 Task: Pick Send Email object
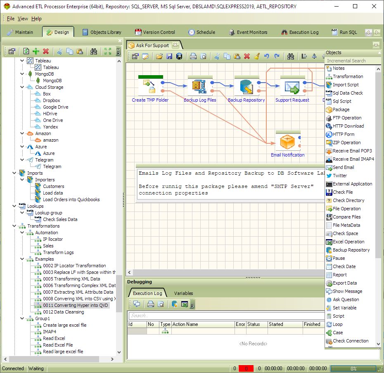point(344,167)
